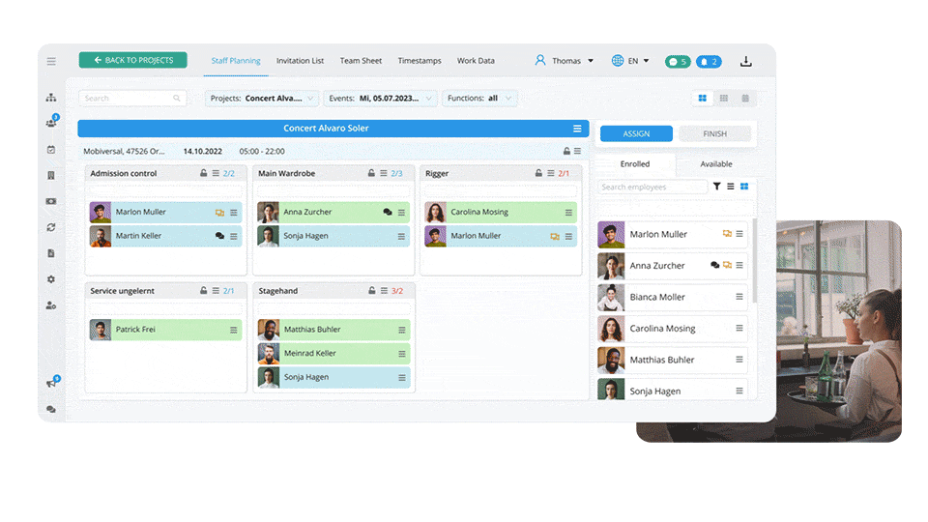
Task: Switch to the Invitation List tab
Action: 300,61
